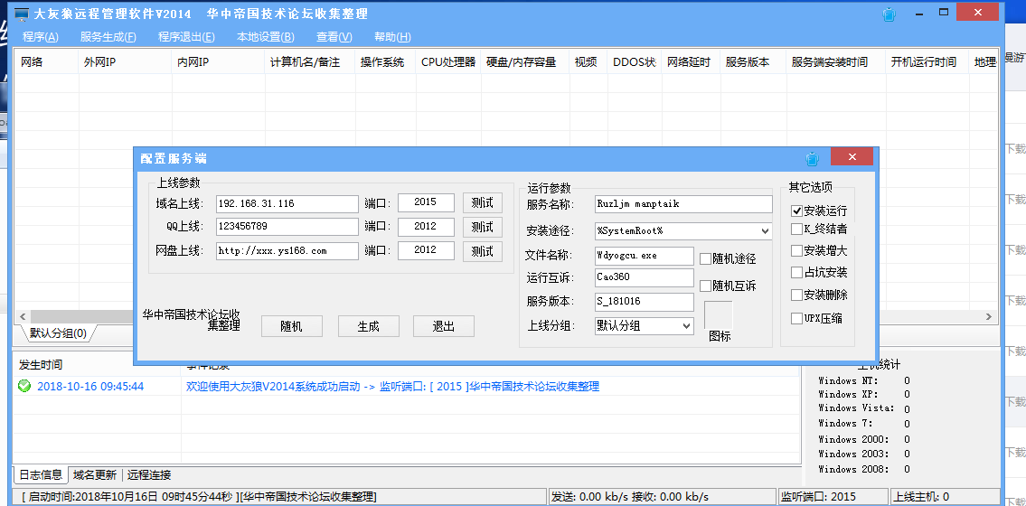Image resolution: width=1026 pixels, height=506 pixels.
Task: Check the 随机互诉 checkbox
Action: (705, 286)
